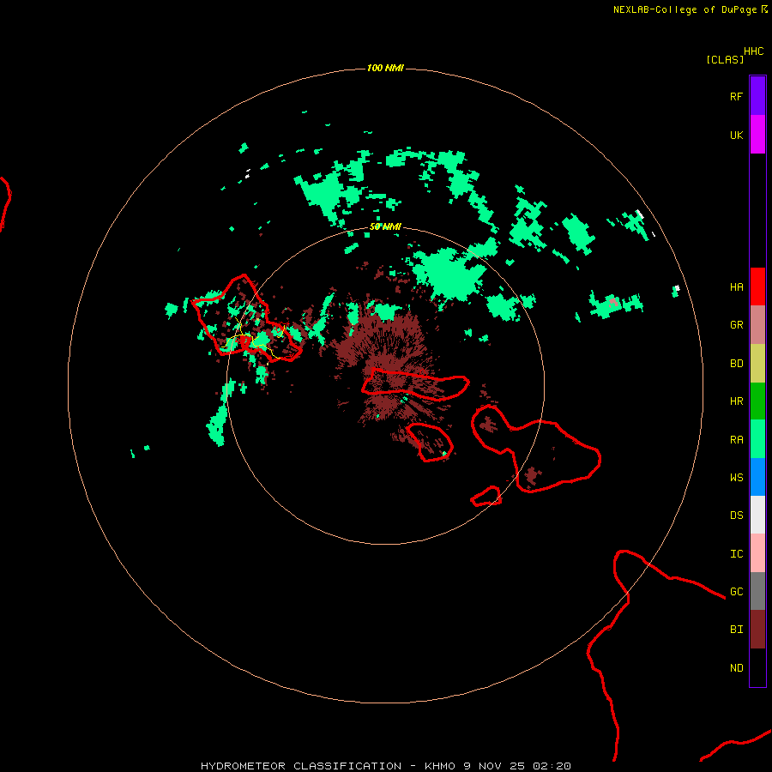
Task: Click the RF purple legend swatch
Action: click(x=757, y=96)
